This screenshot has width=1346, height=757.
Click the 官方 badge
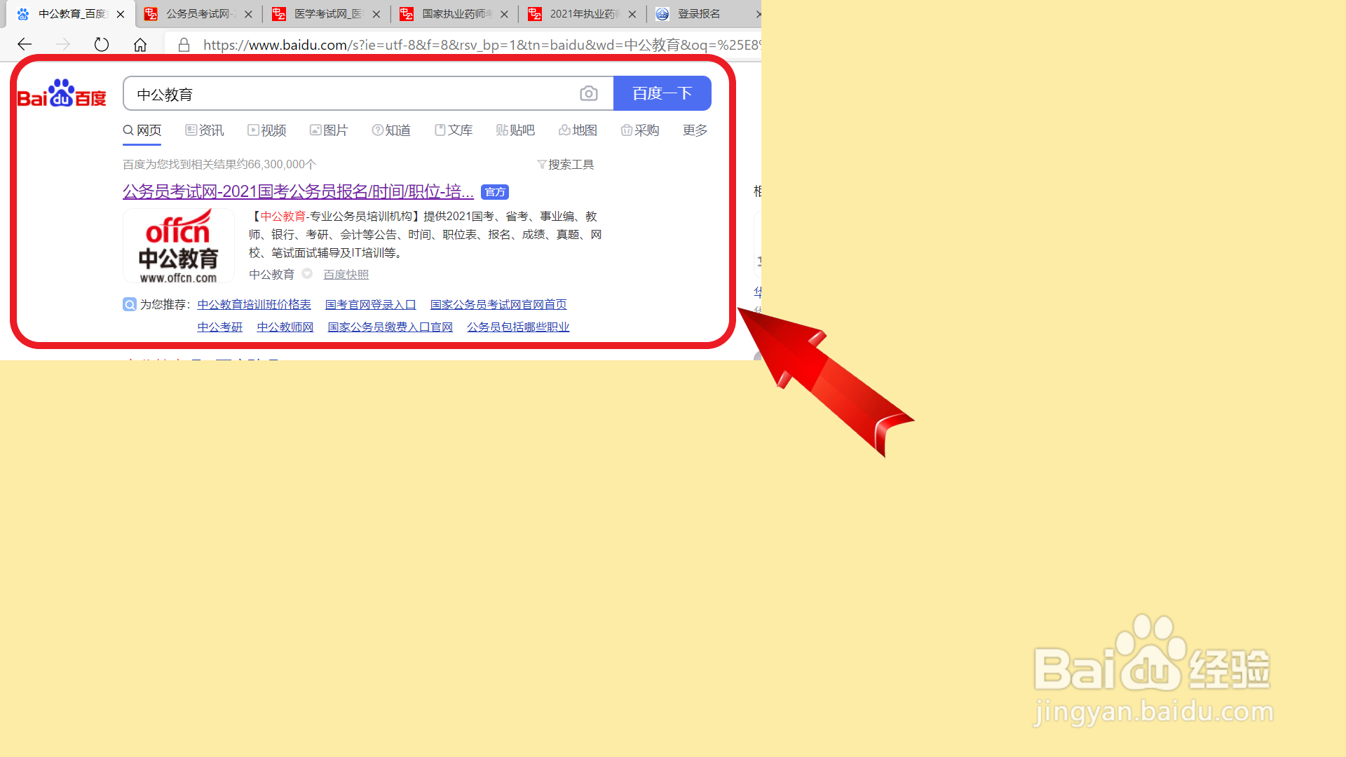[x=495, y=192]
